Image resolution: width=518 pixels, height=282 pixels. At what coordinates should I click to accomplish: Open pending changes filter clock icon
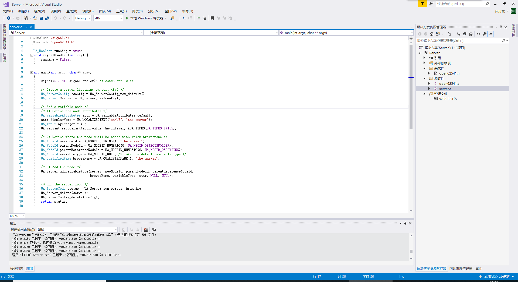(450, 34)
